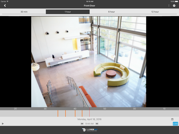This screenshot has width=179, height=134.
Task: Click the timeline tick labeled 20
Action: [x=15, y=109]
